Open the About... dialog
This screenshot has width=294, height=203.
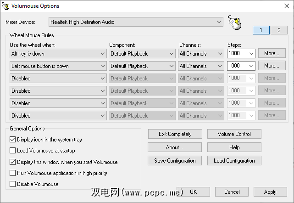(175, 147)
